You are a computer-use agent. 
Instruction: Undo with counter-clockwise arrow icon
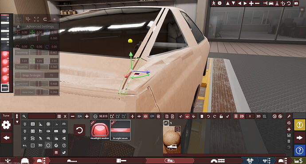click(208, 116)
